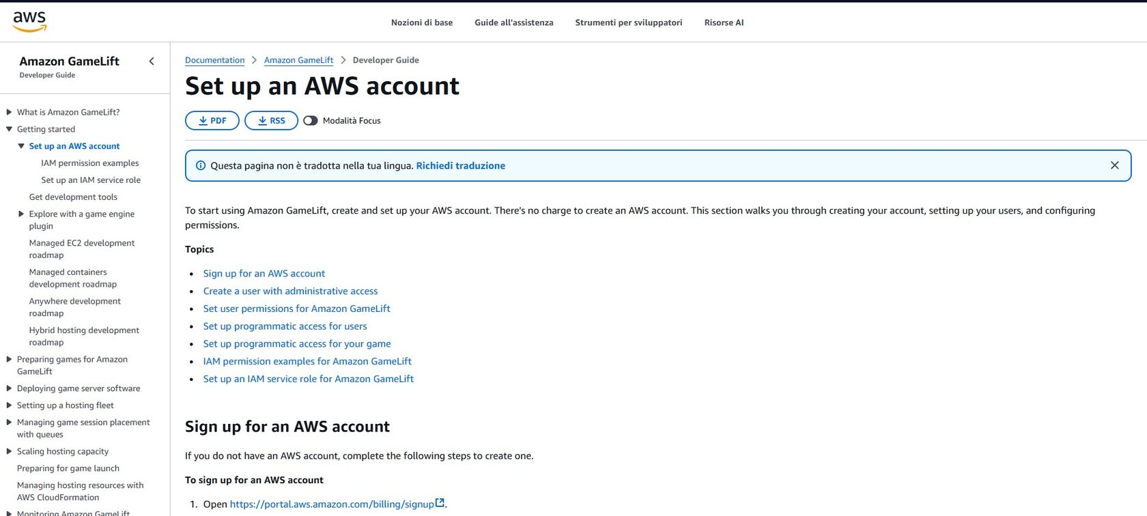Collapse the 'Getting started' tree arrow
The width and height of the screenshot is (1147, 516).
pos(9,129)
